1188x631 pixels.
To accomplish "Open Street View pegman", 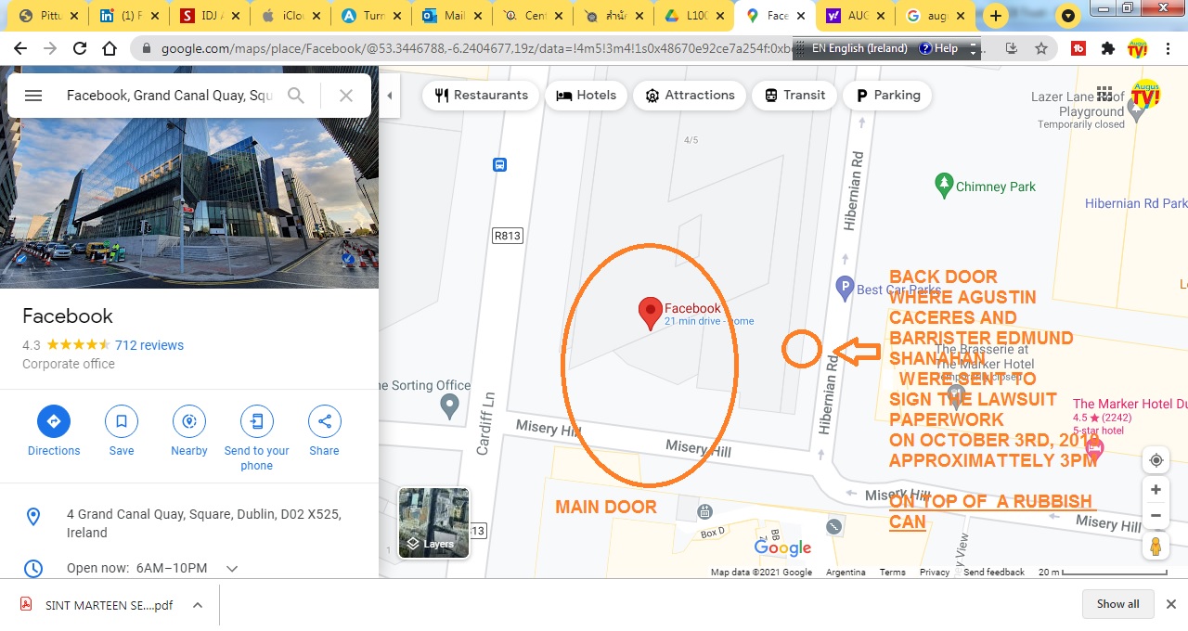I will pyautogui.click(x=1156, y=547).
